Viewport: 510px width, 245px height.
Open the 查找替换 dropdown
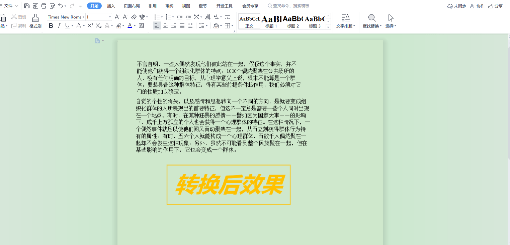pos(381,26)
